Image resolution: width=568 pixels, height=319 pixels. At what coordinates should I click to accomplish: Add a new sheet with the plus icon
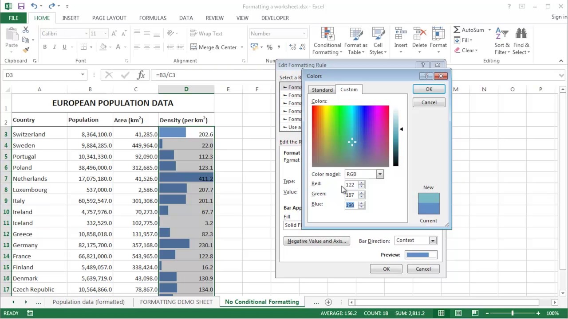[328, 302]
